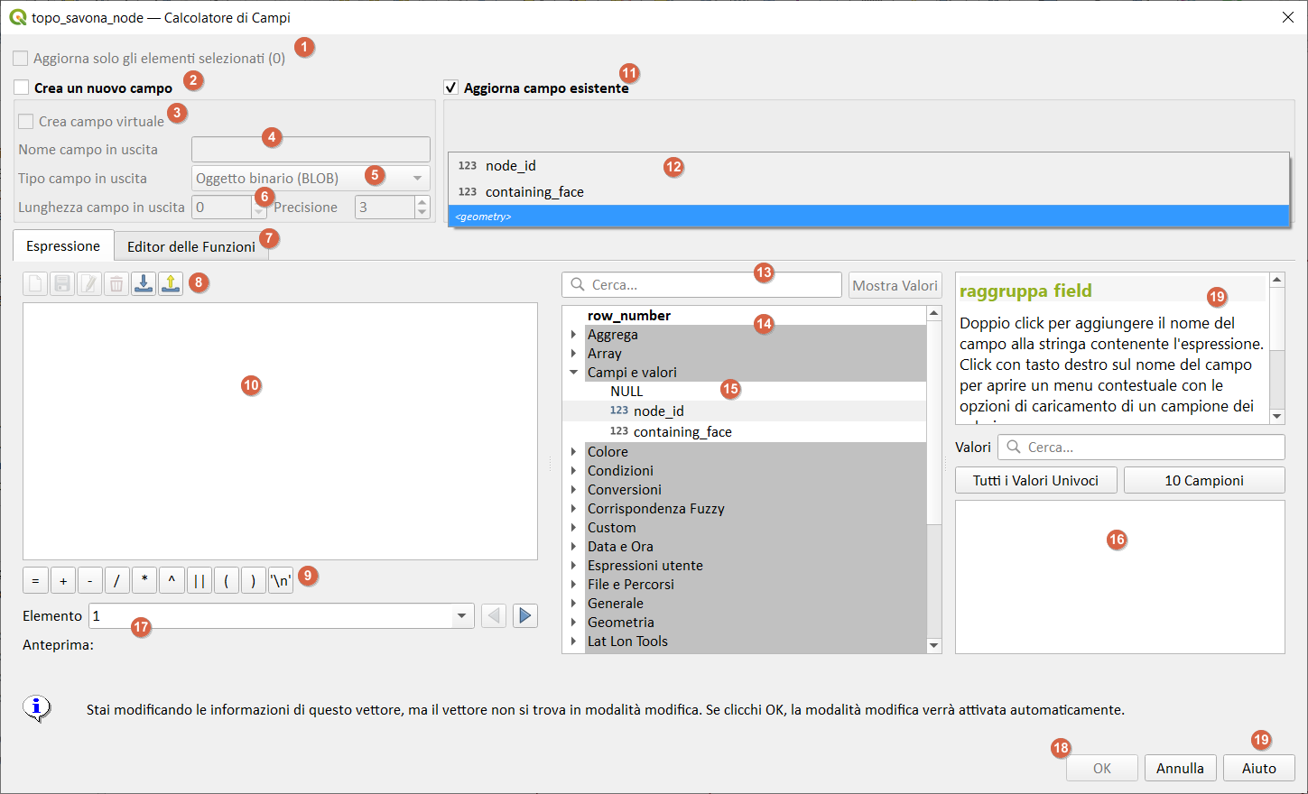This screenshot has width=1308, height=794.
Task: Open 'Tipo campo in uscita' dropdown
Action: 311,178
